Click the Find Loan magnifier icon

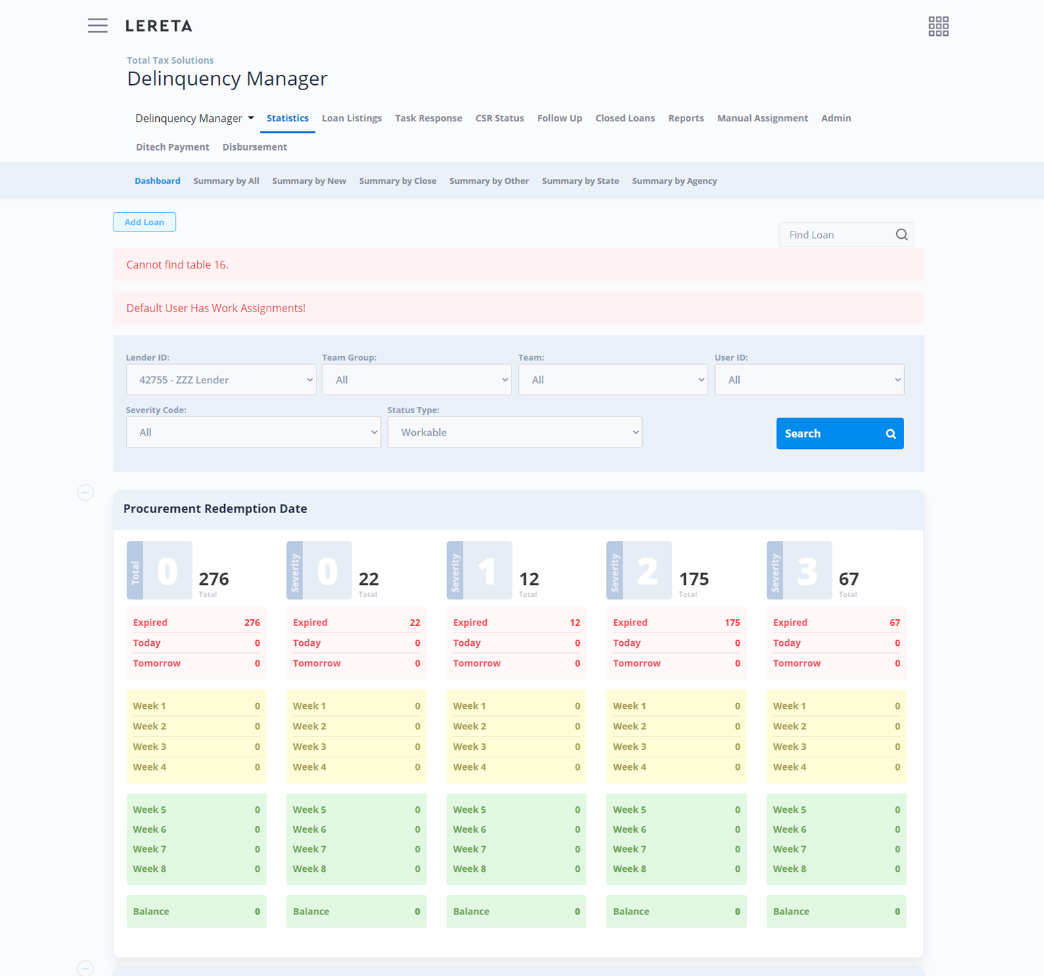click(x=901, y=235)
